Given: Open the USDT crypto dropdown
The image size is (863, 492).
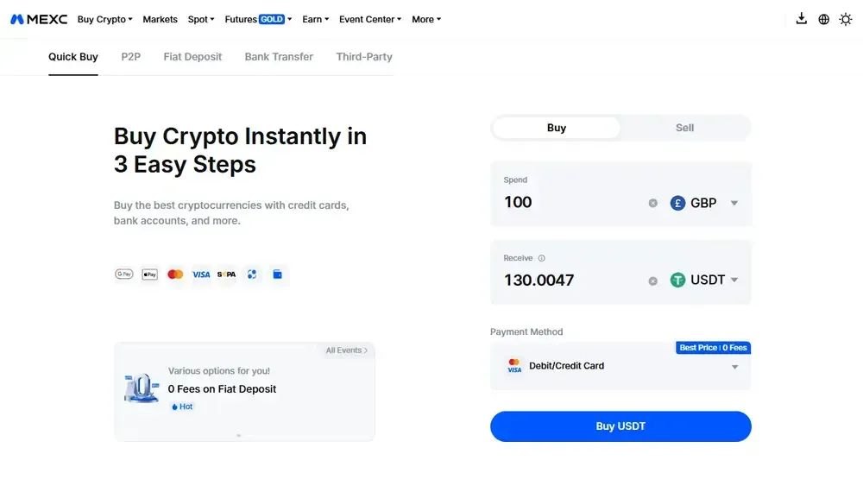Looking at the screenshot, I should coord(705,280).
